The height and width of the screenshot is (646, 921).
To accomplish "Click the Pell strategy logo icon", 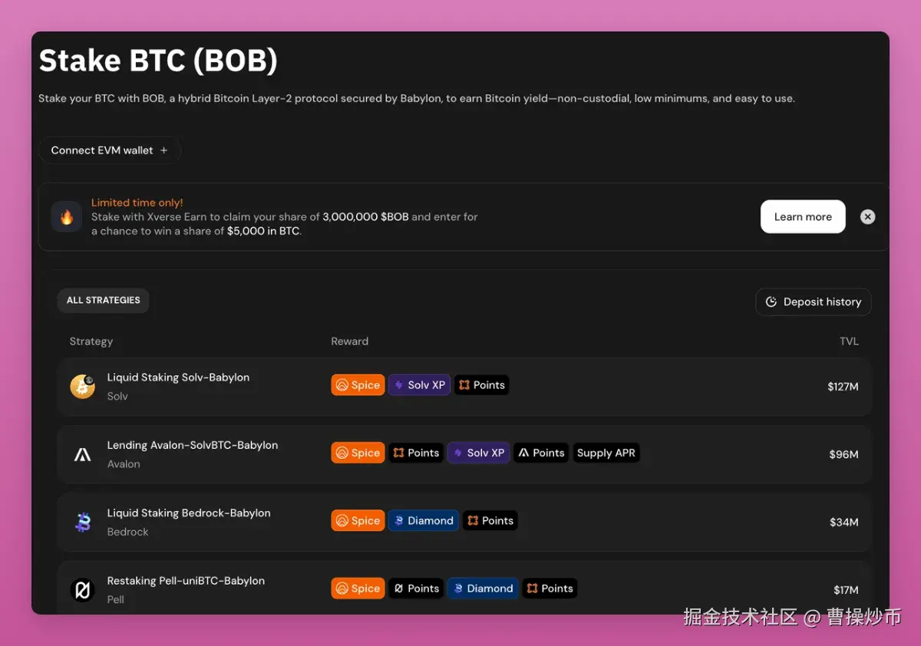I will pos(82,590).
